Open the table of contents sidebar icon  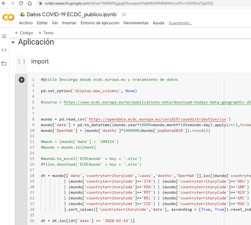[x=4, y=36]
